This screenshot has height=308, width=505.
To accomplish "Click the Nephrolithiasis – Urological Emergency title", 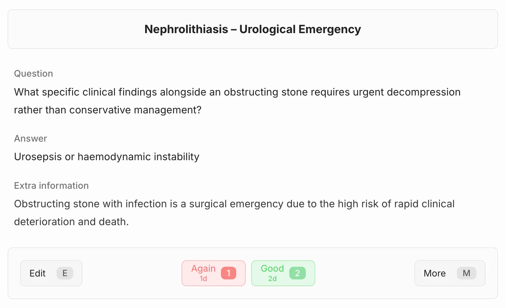I will 253,29.
